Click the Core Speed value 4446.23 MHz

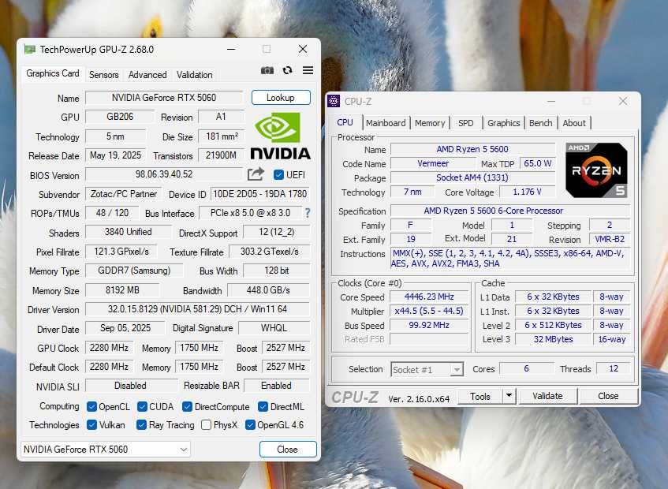pyautogui.click(x=429, y=297)
